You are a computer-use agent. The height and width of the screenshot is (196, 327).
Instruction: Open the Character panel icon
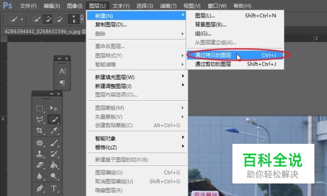click(62, 71)
